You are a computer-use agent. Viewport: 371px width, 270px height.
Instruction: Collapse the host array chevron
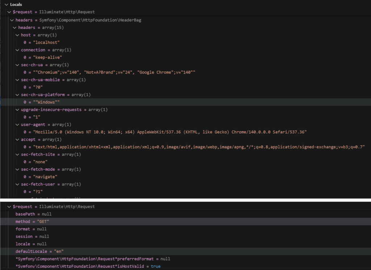[x=17, y=35]
